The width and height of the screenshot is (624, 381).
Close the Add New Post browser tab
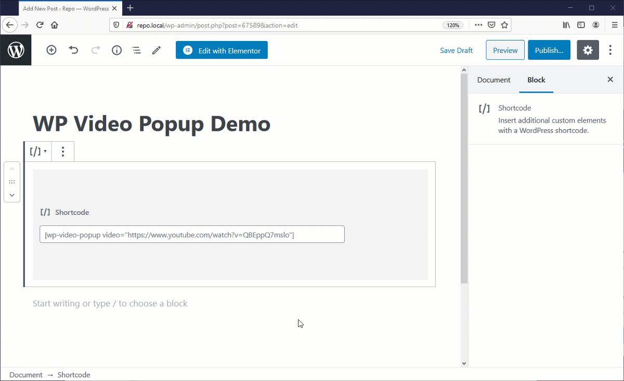pos(115,8)
